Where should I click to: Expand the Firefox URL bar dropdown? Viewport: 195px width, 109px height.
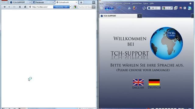point(159,8)
